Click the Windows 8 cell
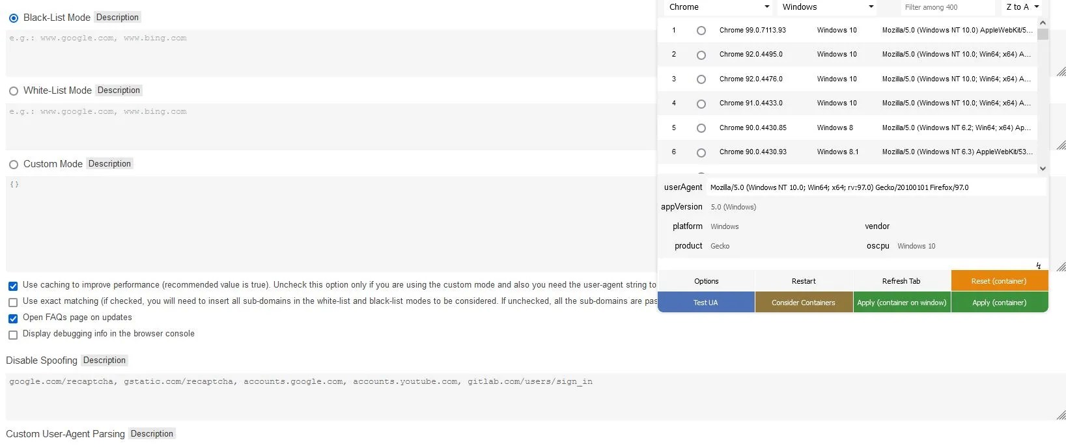1066x447 pixels. pyautogui.click(x=835, y=128)
